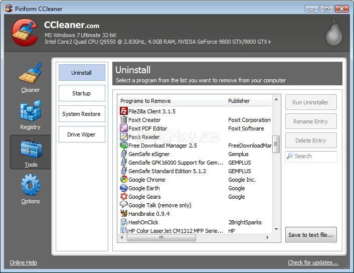Click the vertical scrollbar up arrow

pos(276,99)
